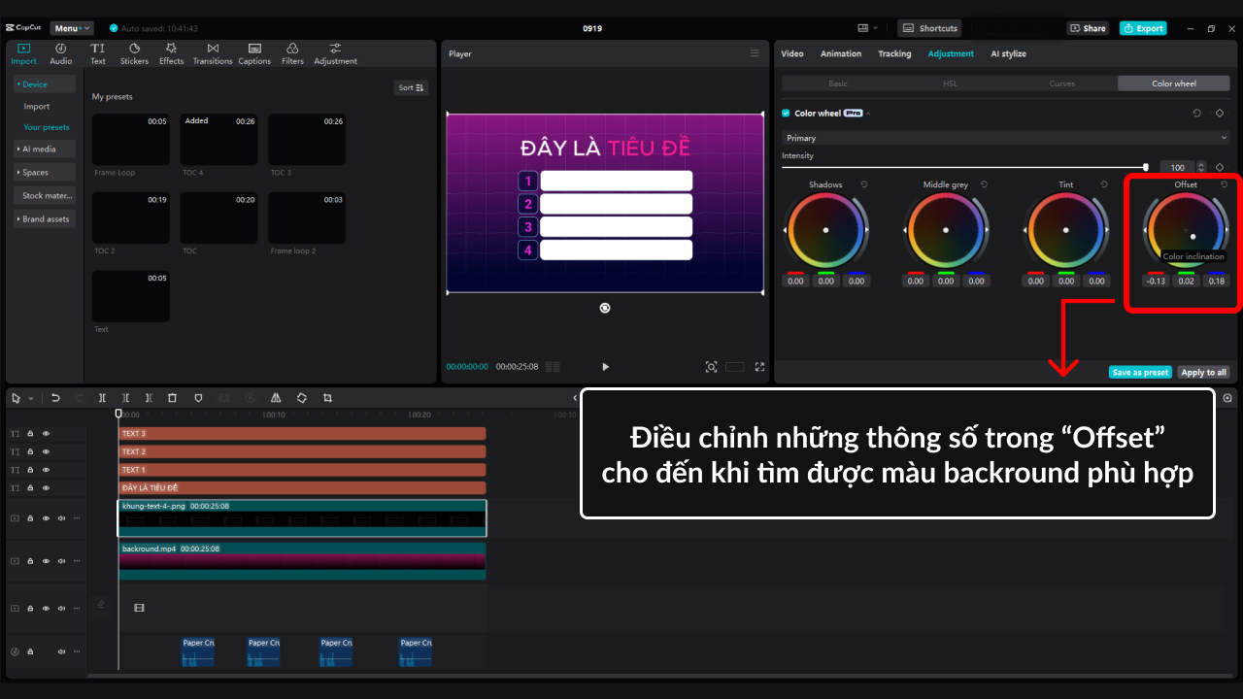Click the Crop icon in timeline toolbar

[327, 398]
